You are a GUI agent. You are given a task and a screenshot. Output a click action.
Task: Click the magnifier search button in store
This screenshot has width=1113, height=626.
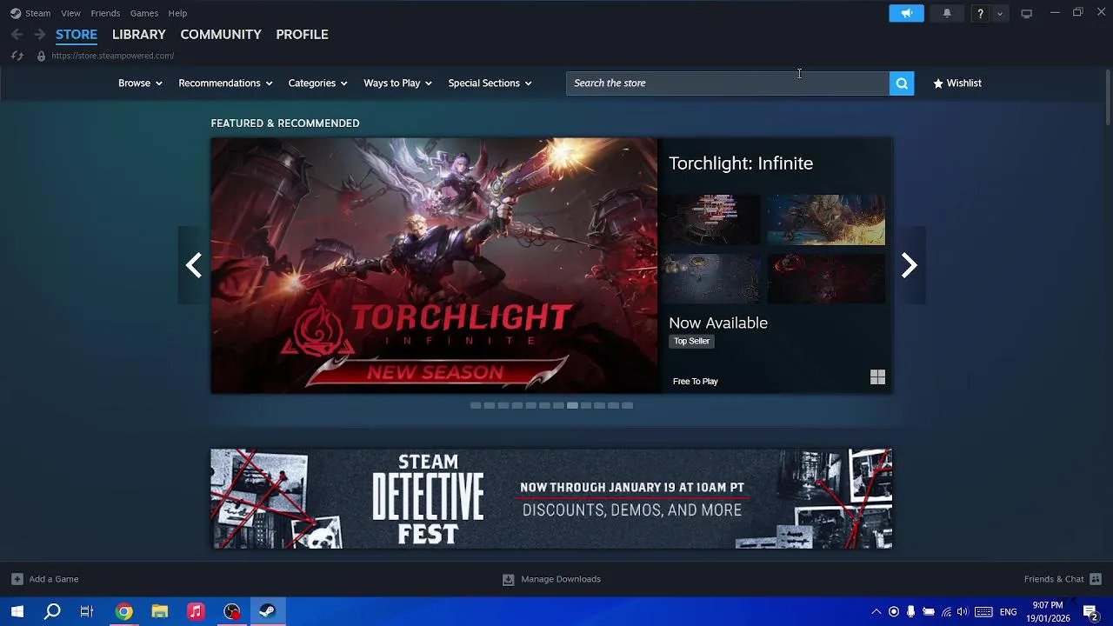tap(902, 83)
